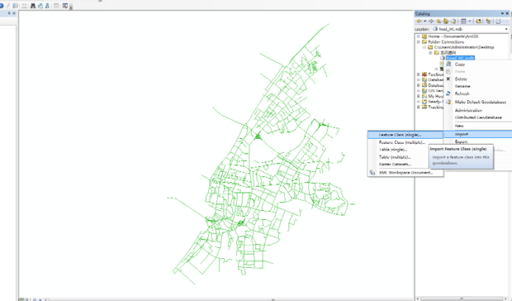Click the Go Back arrow in Catalog
Screen dimensions: 512x301
pyautogui.click(x=420, y=21)
